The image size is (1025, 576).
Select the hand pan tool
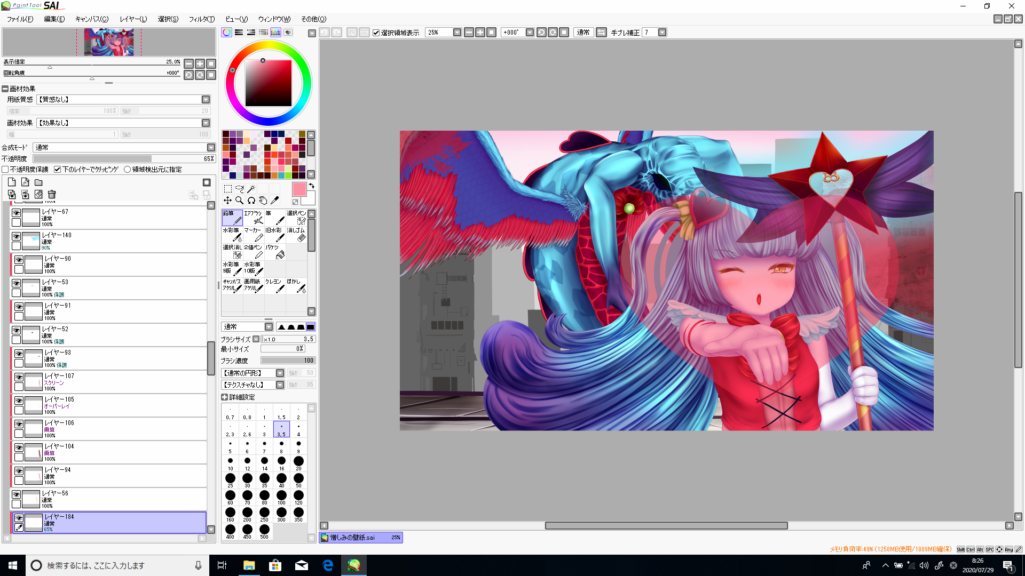pyautogui.click(x=263, y=201)
